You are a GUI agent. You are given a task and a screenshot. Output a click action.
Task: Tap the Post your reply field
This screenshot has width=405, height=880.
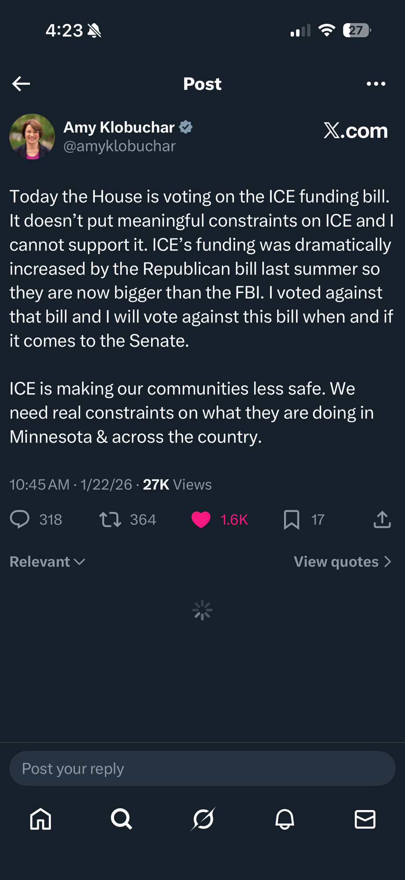202,768
